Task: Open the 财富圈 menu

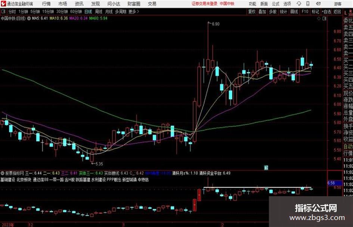Action: (x=134, y=4)
